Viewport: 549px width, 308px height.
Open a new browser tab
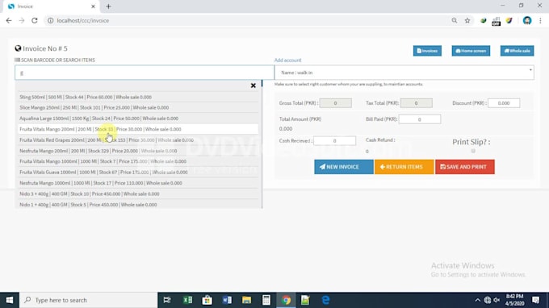coord(108,6)
